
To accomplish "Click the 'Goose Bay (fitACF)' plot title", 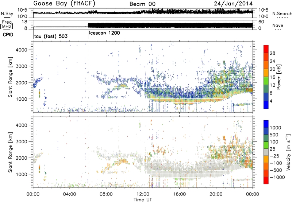I will pos(64,4).
